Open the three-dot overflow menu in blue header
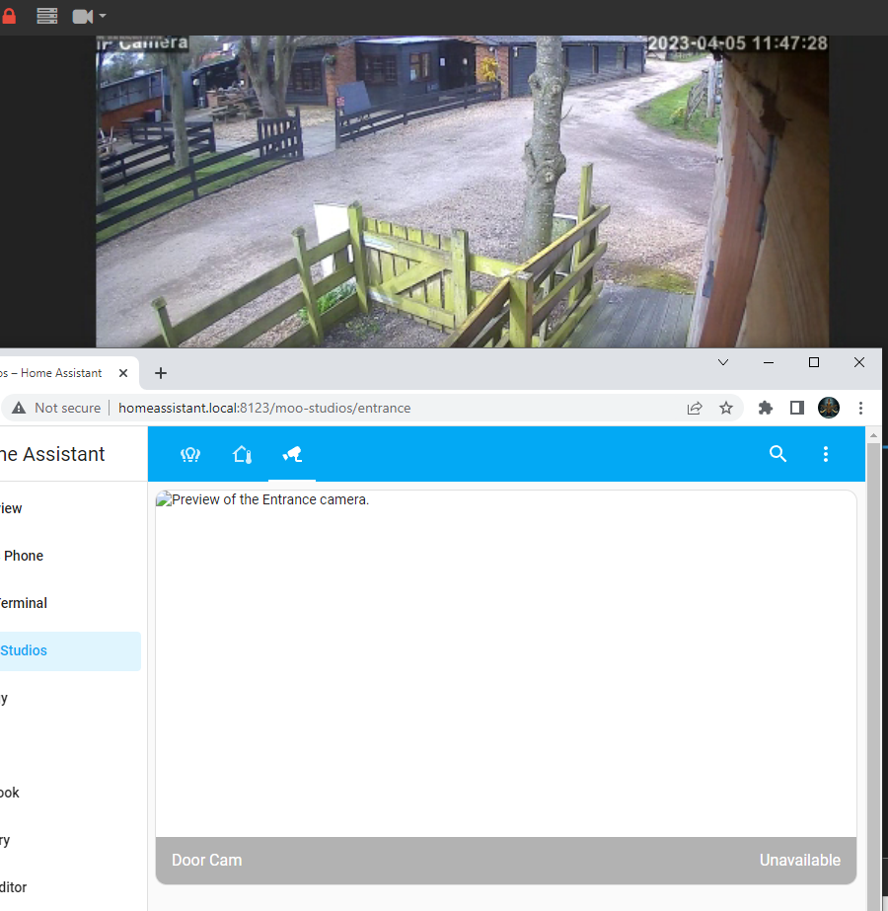Screen dimensions: 888x911 [x=826, y=454]
